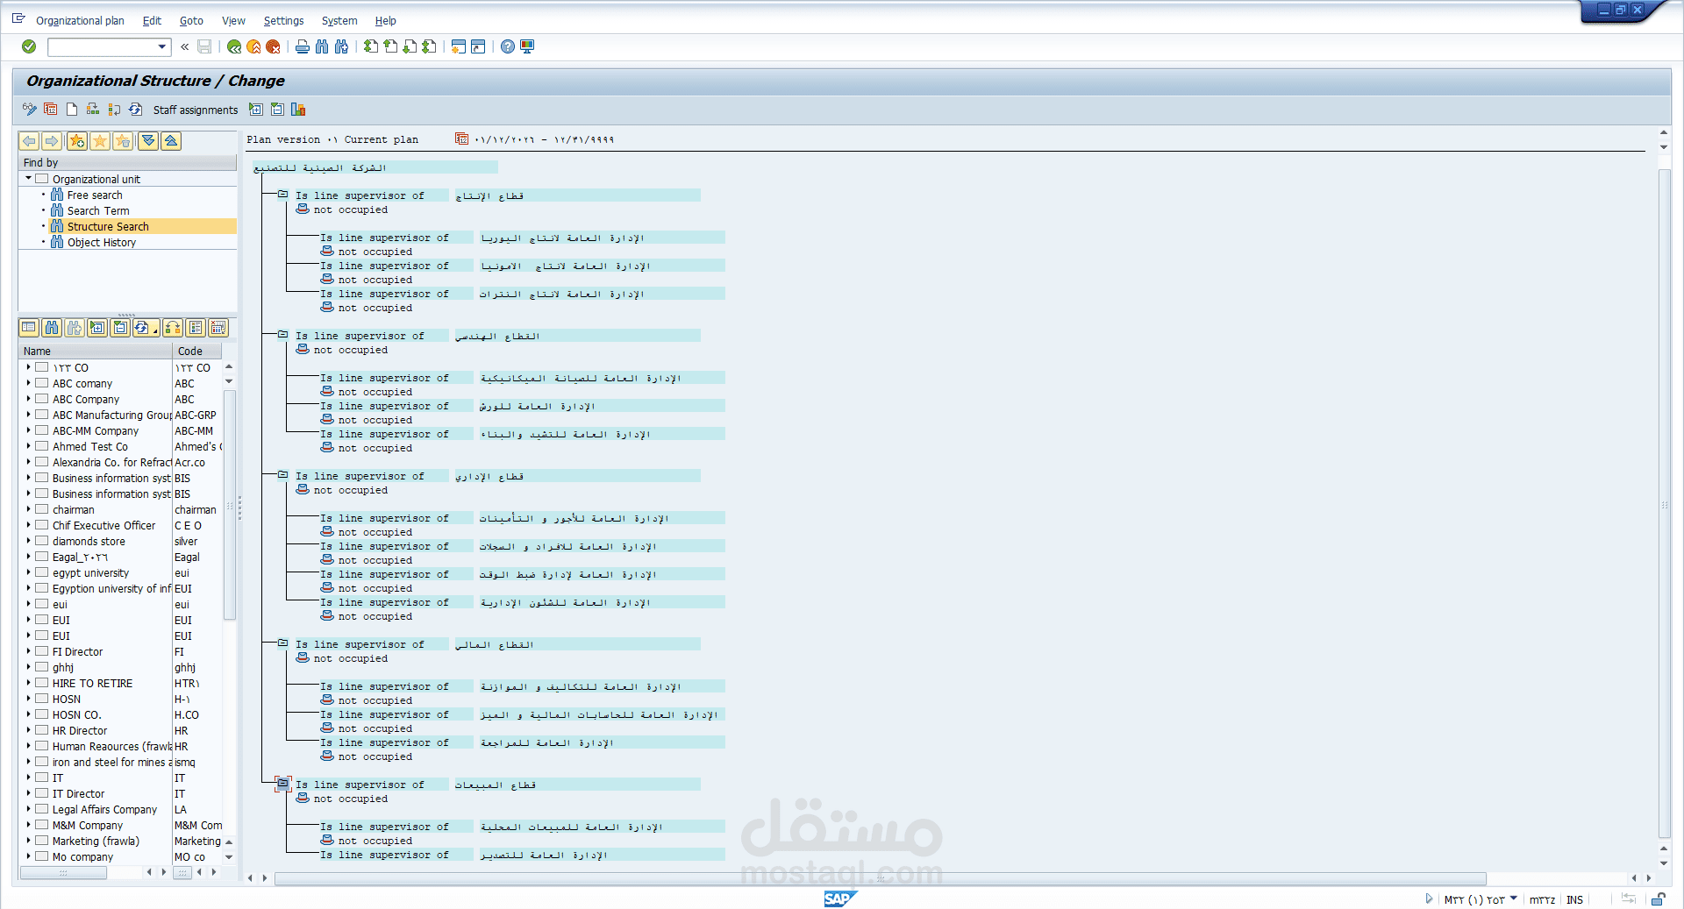Click the Name list vertical scrollbar
This screenshot has width=1684, height=909.
click(x=229, y=503)
